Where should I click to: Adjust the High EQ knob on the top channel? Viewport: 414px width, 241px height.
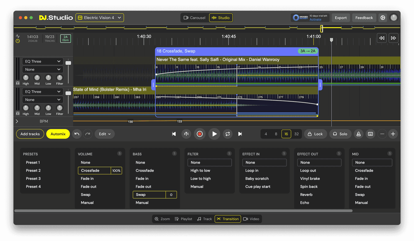point(26,78)
